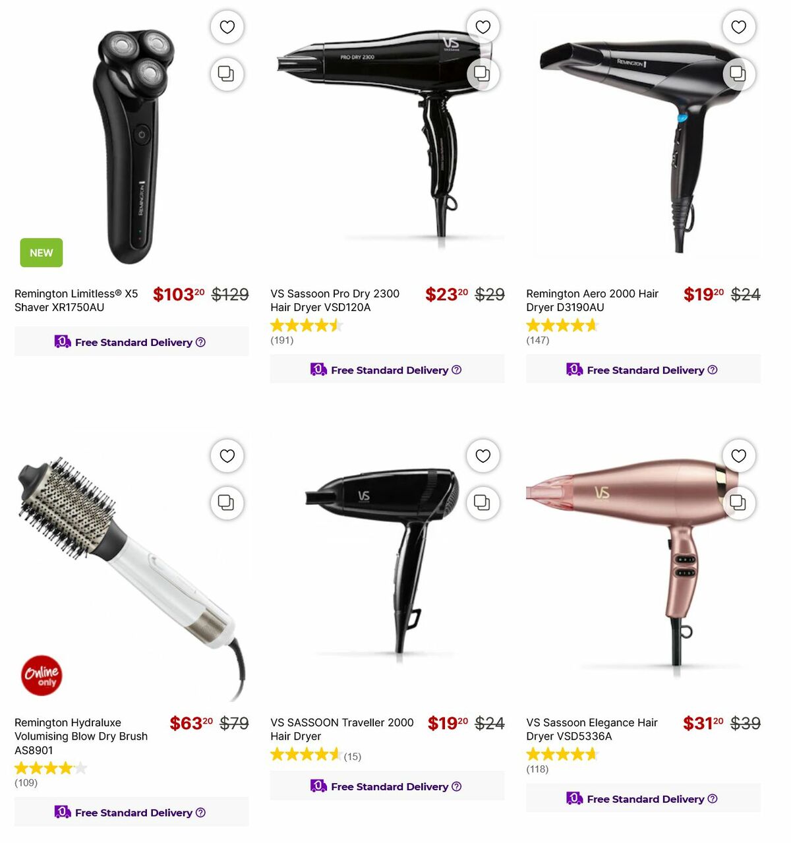
Task: Add VS Sassoon Elegance dryer to wishlist
Action: tap(738, 455)
